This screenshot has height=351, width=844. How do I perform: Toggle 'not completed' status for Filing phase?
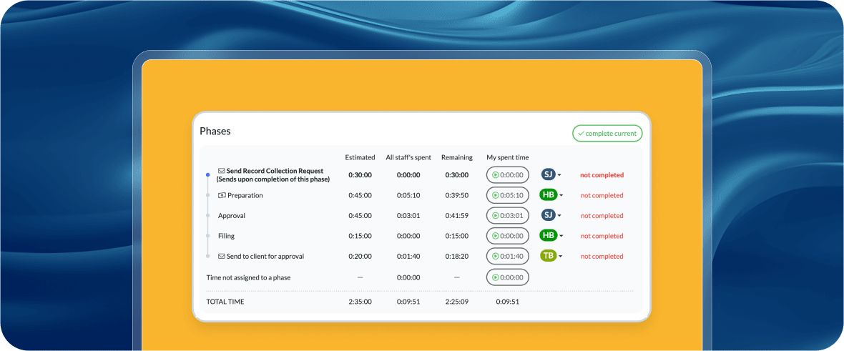(602, 236)
